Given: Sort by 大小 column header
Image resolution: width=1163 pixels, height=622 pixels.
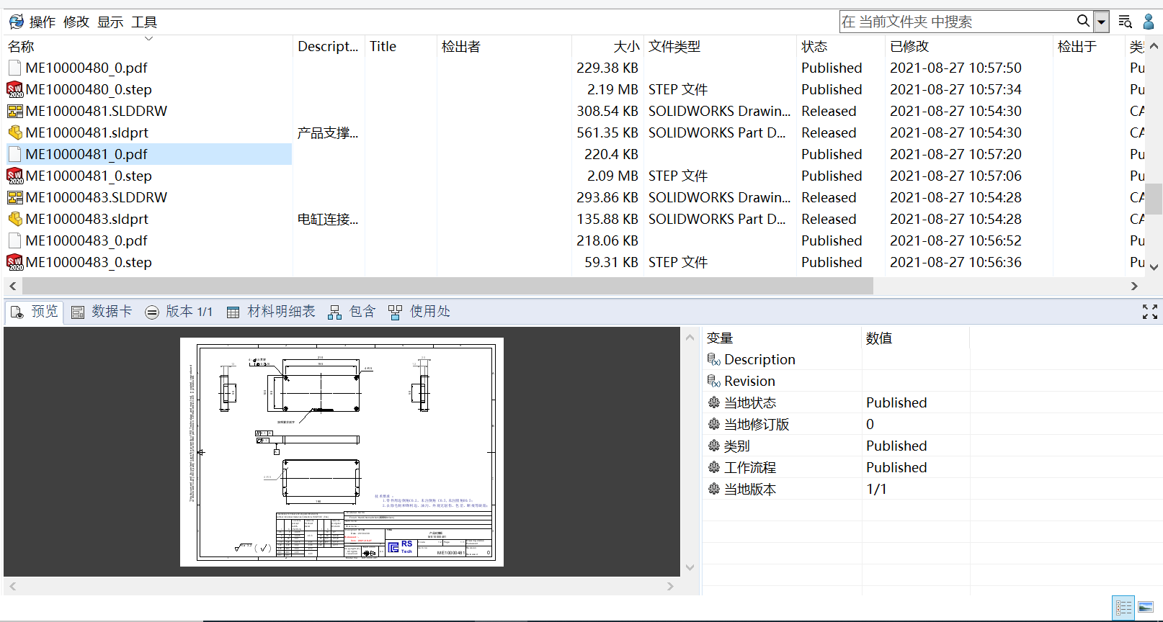Looking at the screenshot, I should (x=625, y=46).
